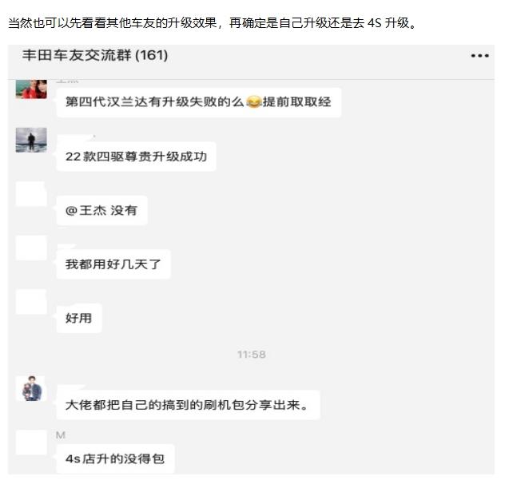Click the article text above the chat screenshot

click(x=213, y=23)
